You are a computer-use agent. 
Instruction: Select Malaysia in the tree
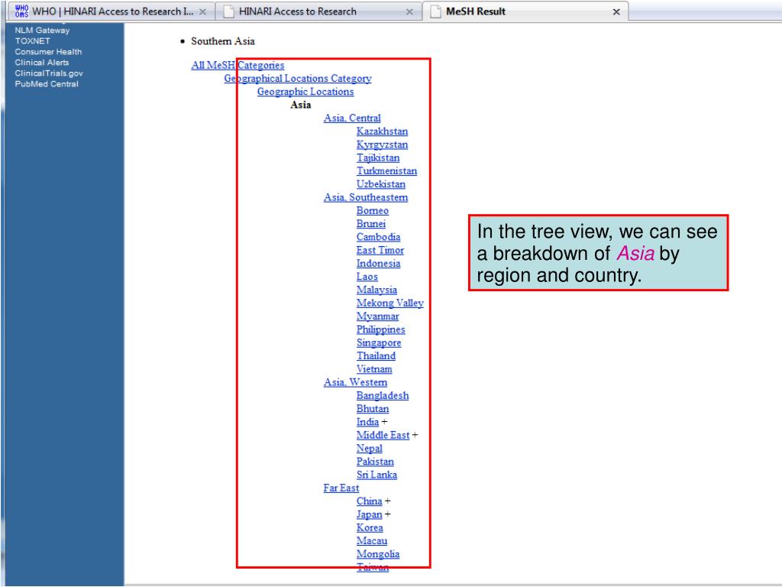[x=376, y=290]
